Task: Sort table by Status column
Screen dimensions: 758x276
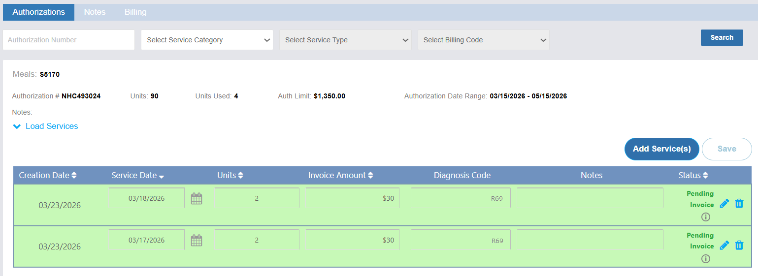Action: point(692,175)
